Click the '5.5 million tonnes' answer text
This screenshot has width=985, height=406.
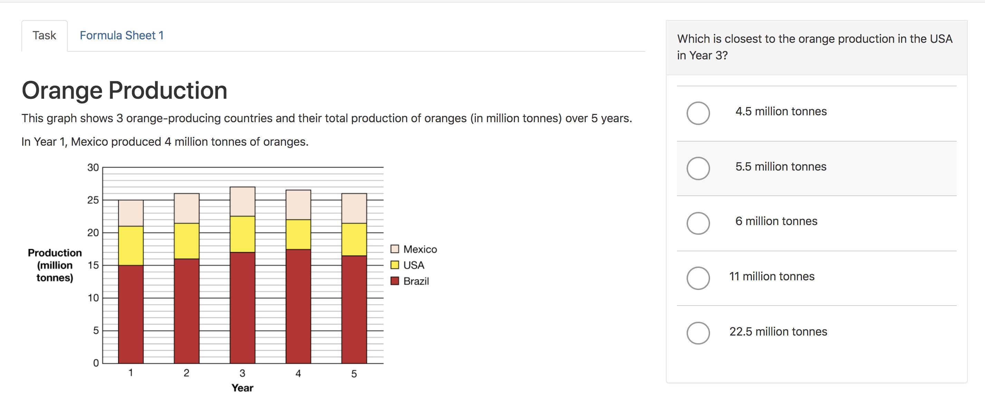(781, 167)
